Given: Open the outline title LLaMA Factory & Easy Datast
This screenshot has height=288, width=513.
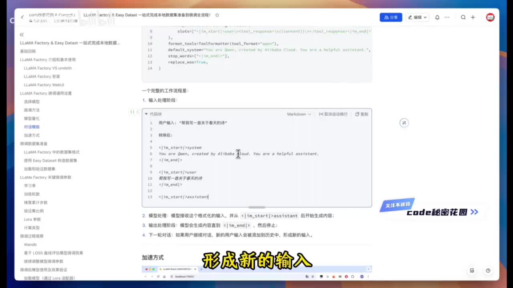Looking at the screenshot, I should click(70, 43).
